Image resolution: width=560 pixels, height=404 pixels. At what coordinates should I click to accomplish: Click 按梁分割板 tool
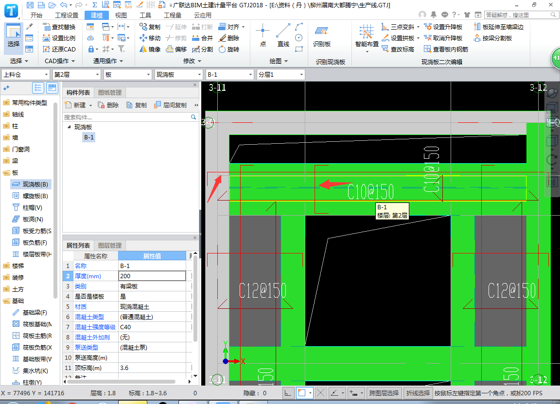493,38
